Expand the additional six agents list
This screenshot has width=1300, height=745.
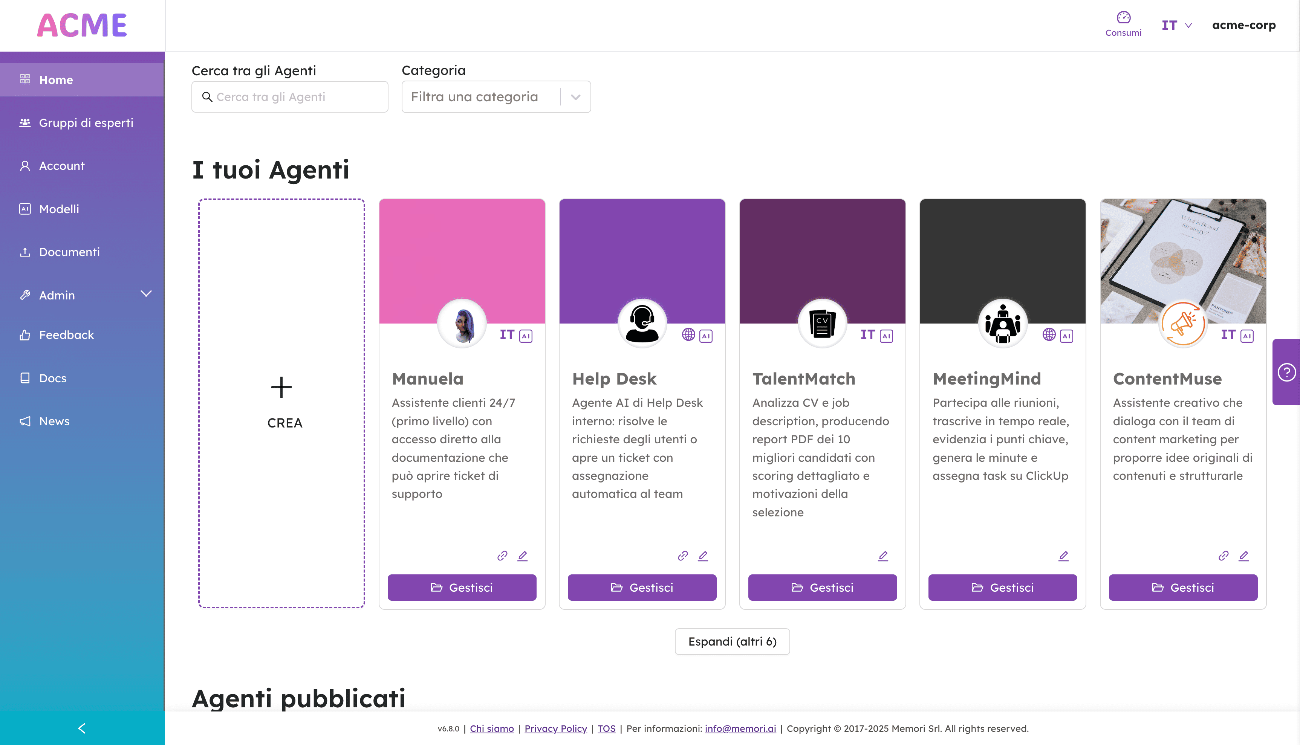tap(732, 641)
